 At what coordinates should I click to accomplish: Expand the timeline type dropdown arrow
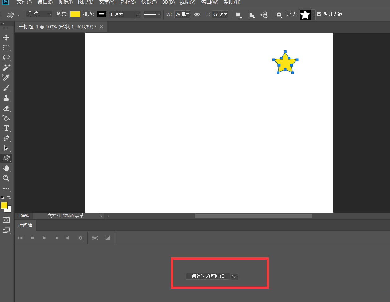point(235,276)
